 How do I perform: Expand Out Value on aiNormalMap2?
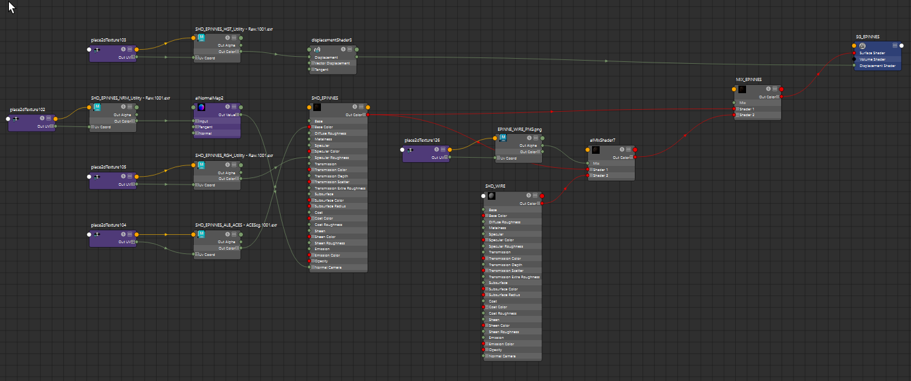click(x=237, y=115)
